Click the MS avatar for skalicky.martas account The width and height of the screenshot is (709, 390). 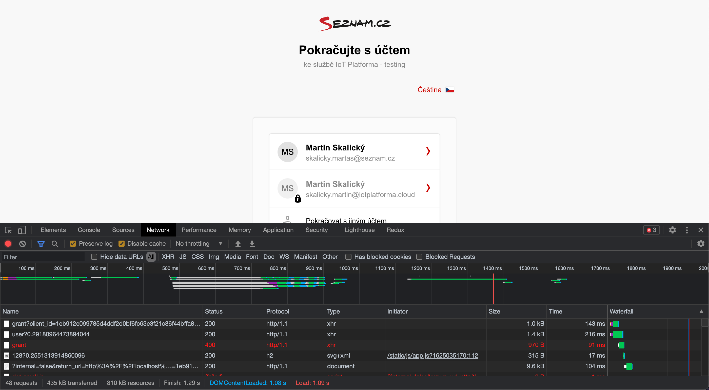(288, 152)
